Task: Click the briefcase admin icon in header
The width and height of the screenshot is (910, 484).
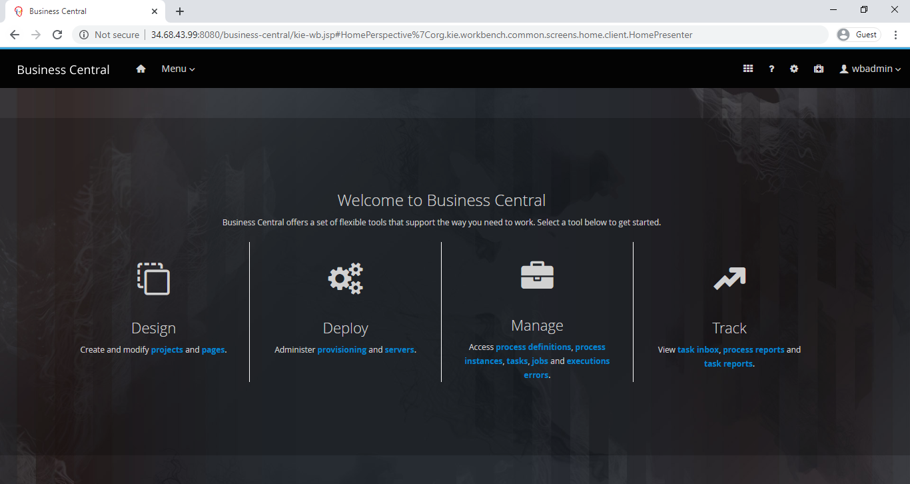Action: tap(819, 69)
